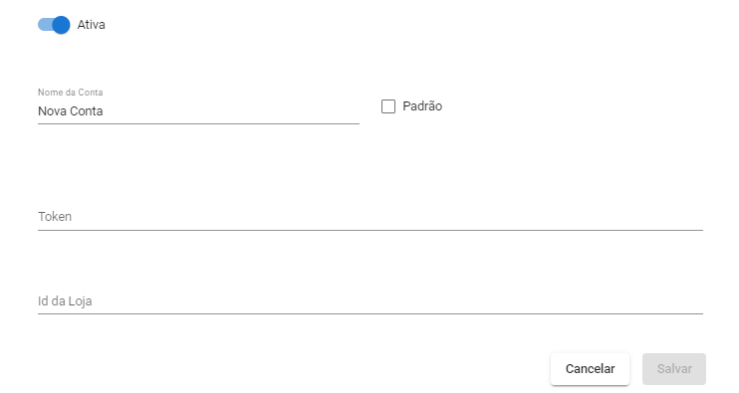Click the Ativa label text
This screenshot has width=739, height=393.
coord(91,25)
